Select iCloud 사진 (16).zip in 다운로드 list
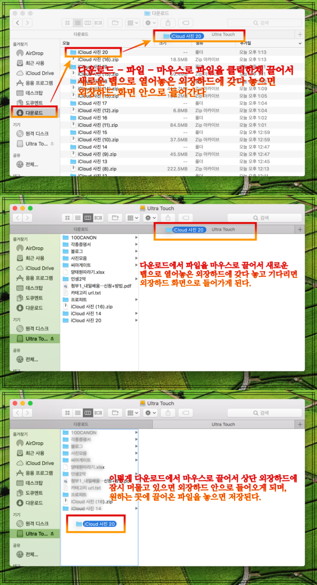This screenshot has width=317, height=585. 183,59
